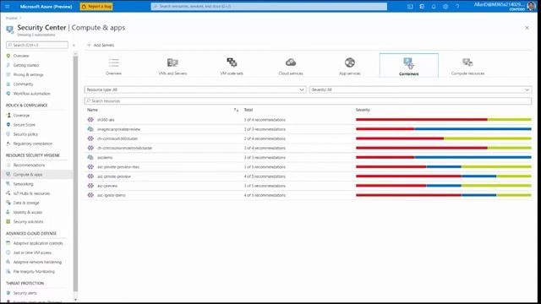Open Getting started in the sidebar
The height and width of the screenshot is (304, 541).
(x=26, y=65)
